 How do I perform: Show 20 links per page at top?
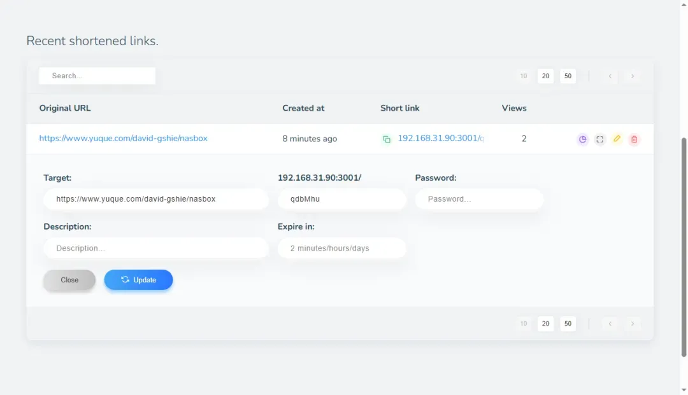[545, 76]
